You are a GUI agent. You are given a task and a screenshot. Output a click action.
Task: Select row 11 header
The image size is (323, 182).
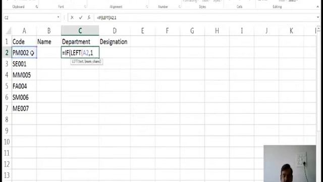[x=7, y=153]
